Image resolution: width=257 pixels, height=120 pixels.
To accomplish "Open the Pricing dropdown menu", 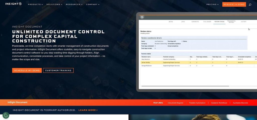I will click(x=212, y=4).
